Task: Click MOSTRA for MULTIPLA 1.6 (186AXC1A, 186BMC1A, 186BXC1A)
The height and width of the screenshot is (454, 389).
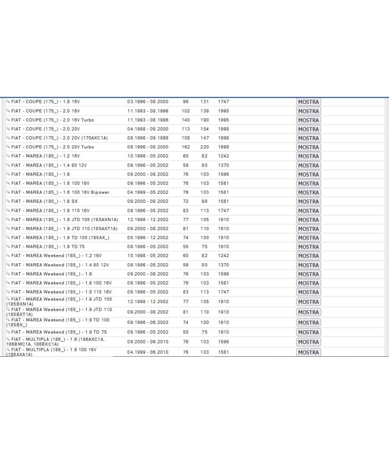Action: [309, 342]
